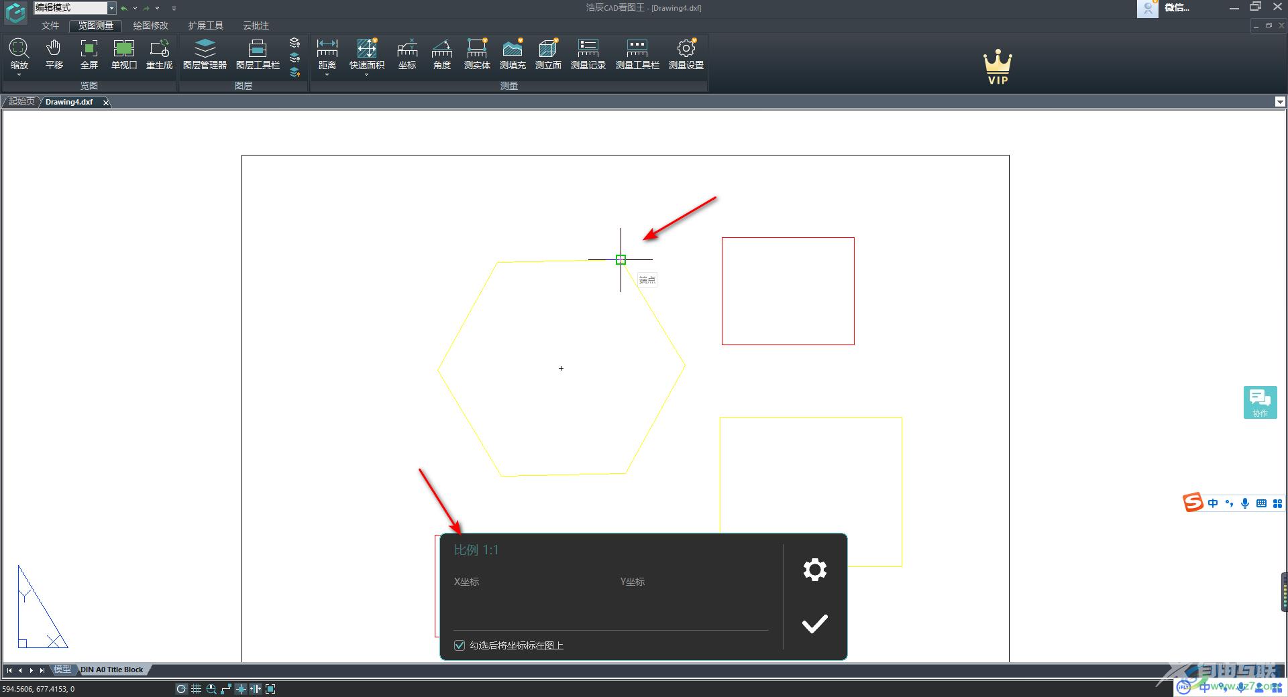1288x697 pixels.
Task: Select the 测填充 measure hatch tool
Action: pyautogui.click(x=513, y=54)
